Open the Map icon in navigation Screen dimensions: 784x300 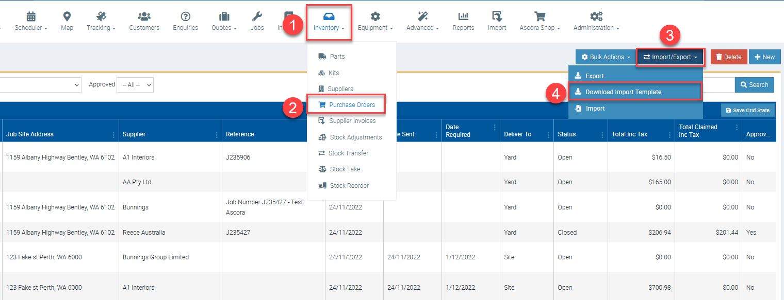pos(67,17)
